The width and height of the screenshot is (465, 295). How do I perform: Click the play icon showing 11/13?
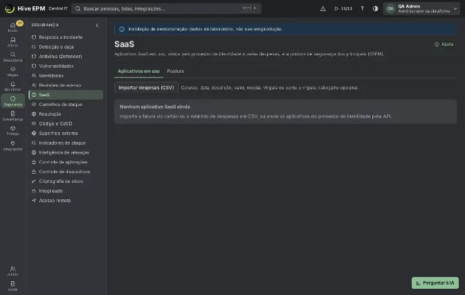pos(343,8)
